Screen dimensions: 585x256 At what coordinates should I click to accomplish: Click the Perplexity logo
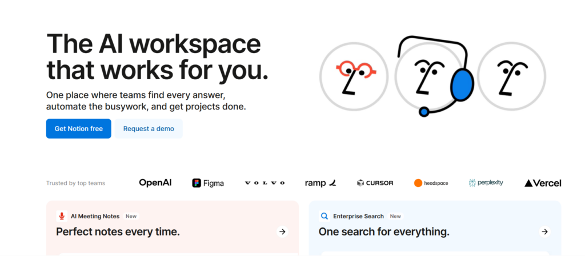click(x=486, y=183)
